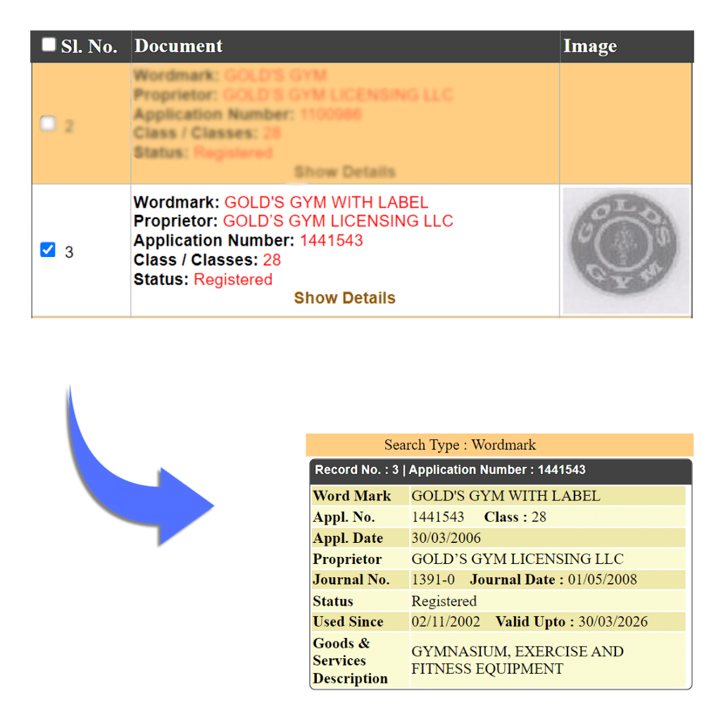Select application number 1441543 in row 3
This screenshot has width=721, height=721.
point(331,240)
